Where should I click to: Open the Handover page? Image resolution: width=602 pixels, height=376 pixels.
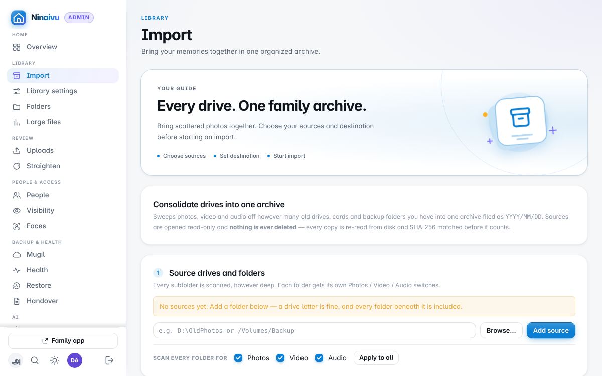pos(63,301)
